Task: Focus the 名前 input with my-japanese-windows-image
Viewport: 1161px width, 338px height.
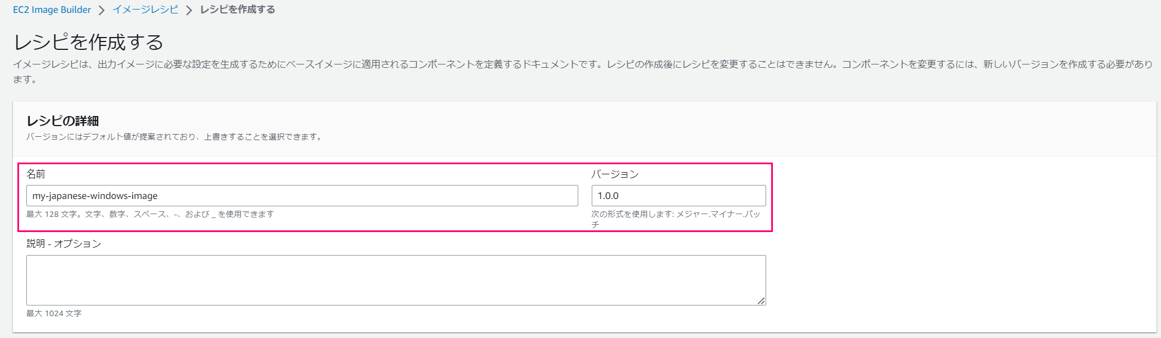Action: coord(302,196)
